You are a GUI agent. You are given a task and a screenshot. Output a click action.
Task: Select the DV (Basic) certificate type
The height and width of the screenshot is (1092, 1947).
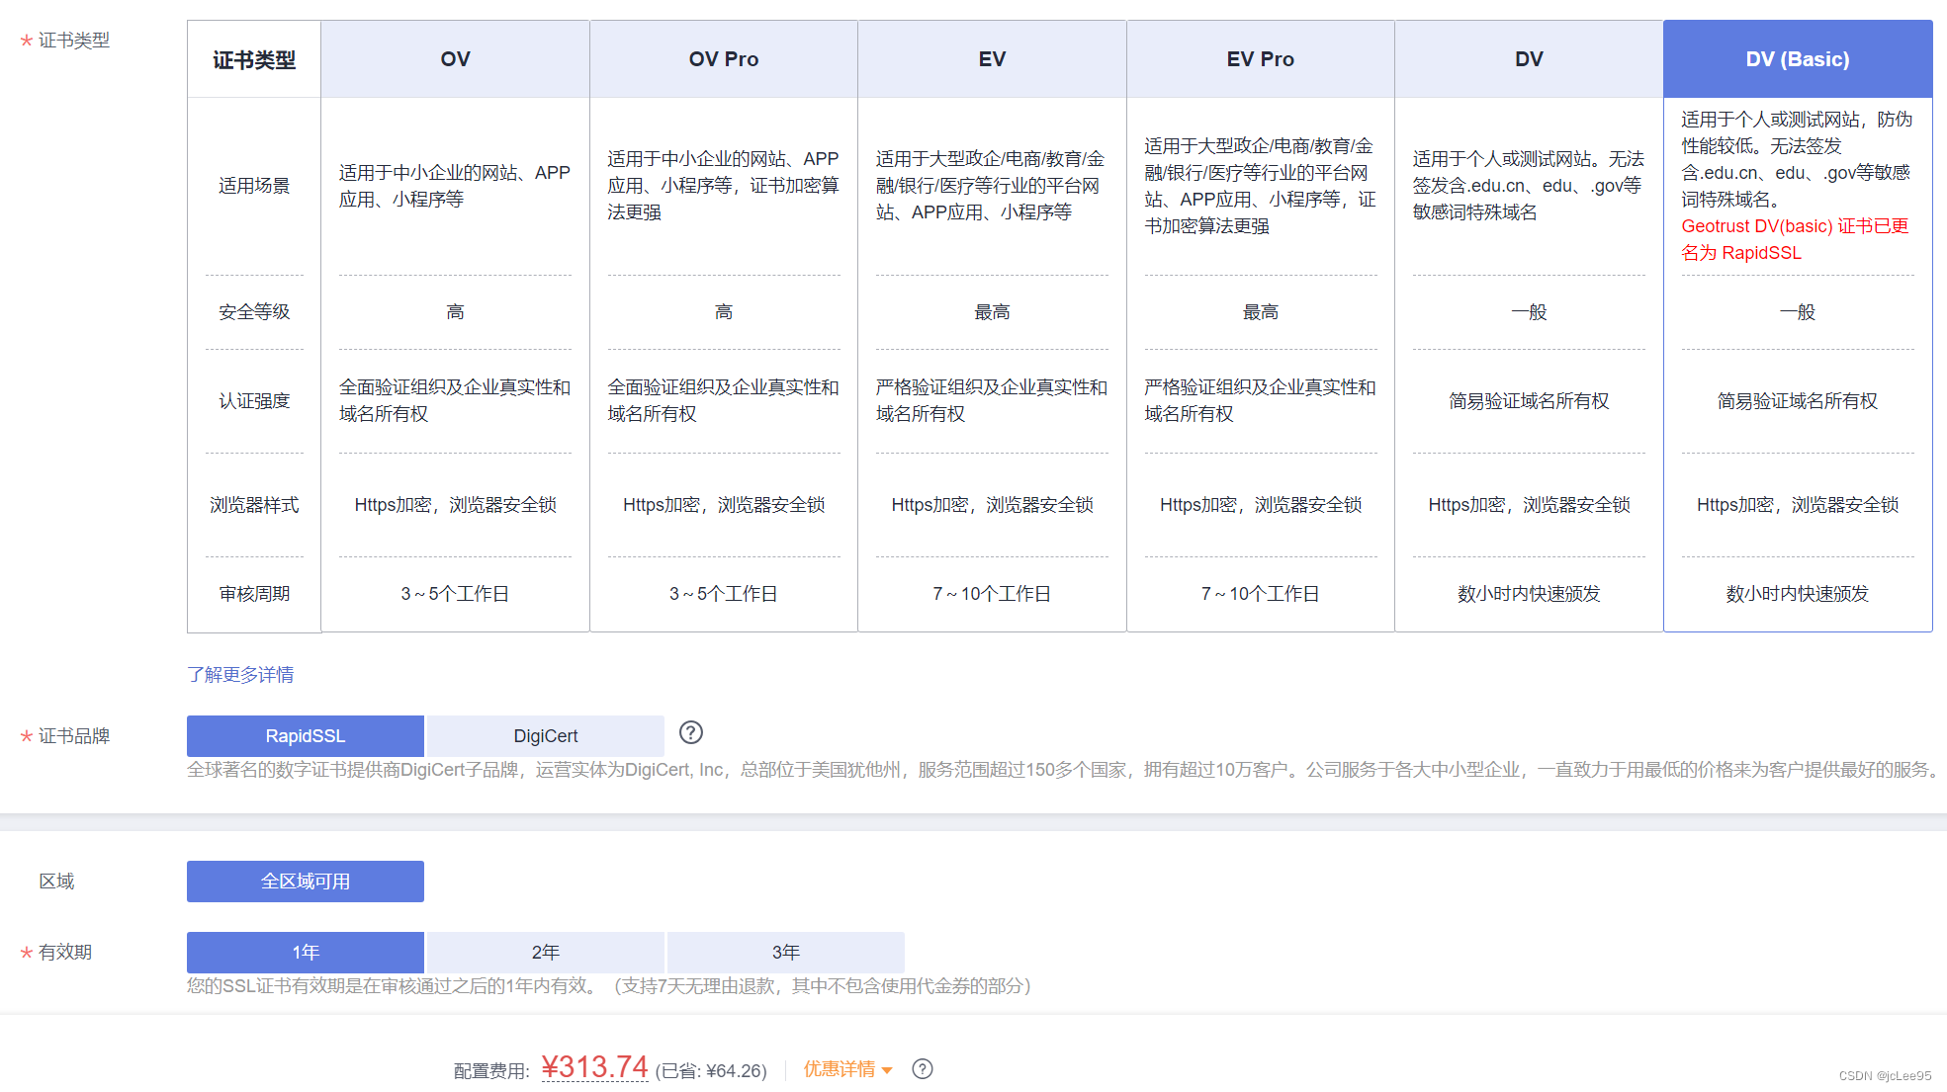tap(1798, 59)
